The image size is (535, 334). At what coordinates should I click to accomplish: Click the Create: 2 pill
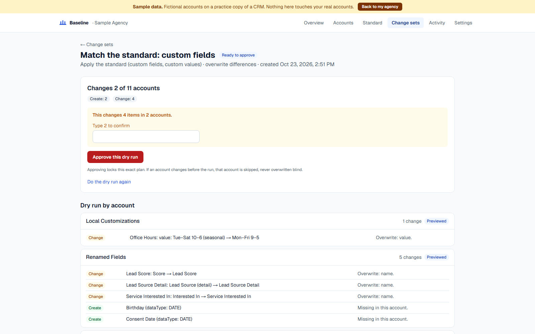(98, 99)
